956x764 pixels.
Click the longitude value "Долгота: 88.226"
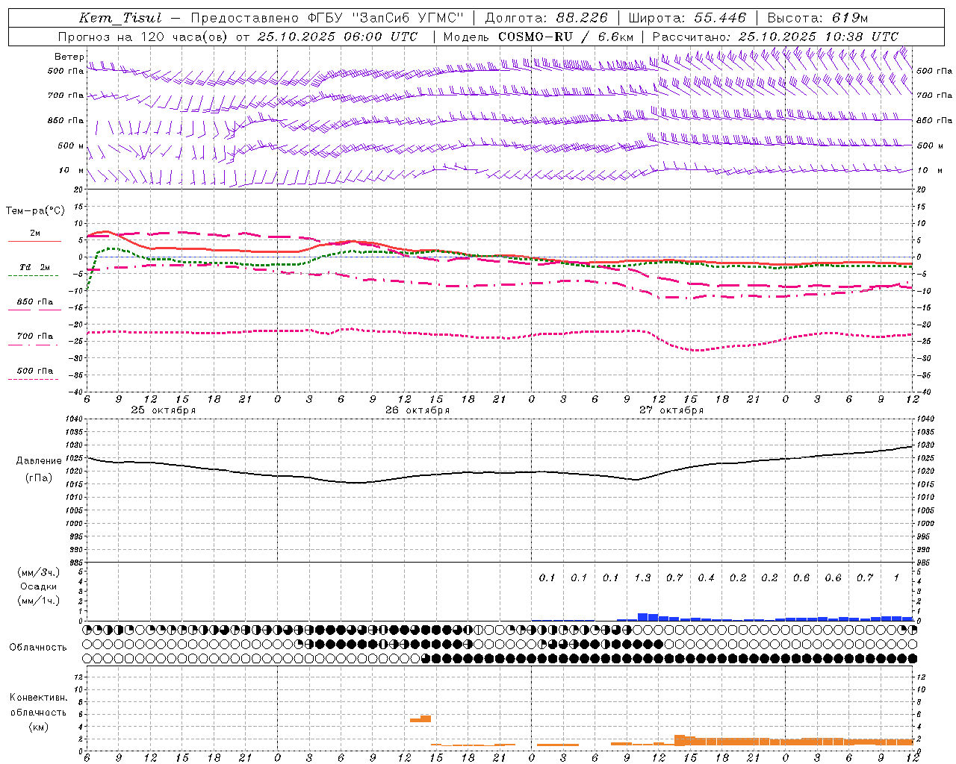547,19
